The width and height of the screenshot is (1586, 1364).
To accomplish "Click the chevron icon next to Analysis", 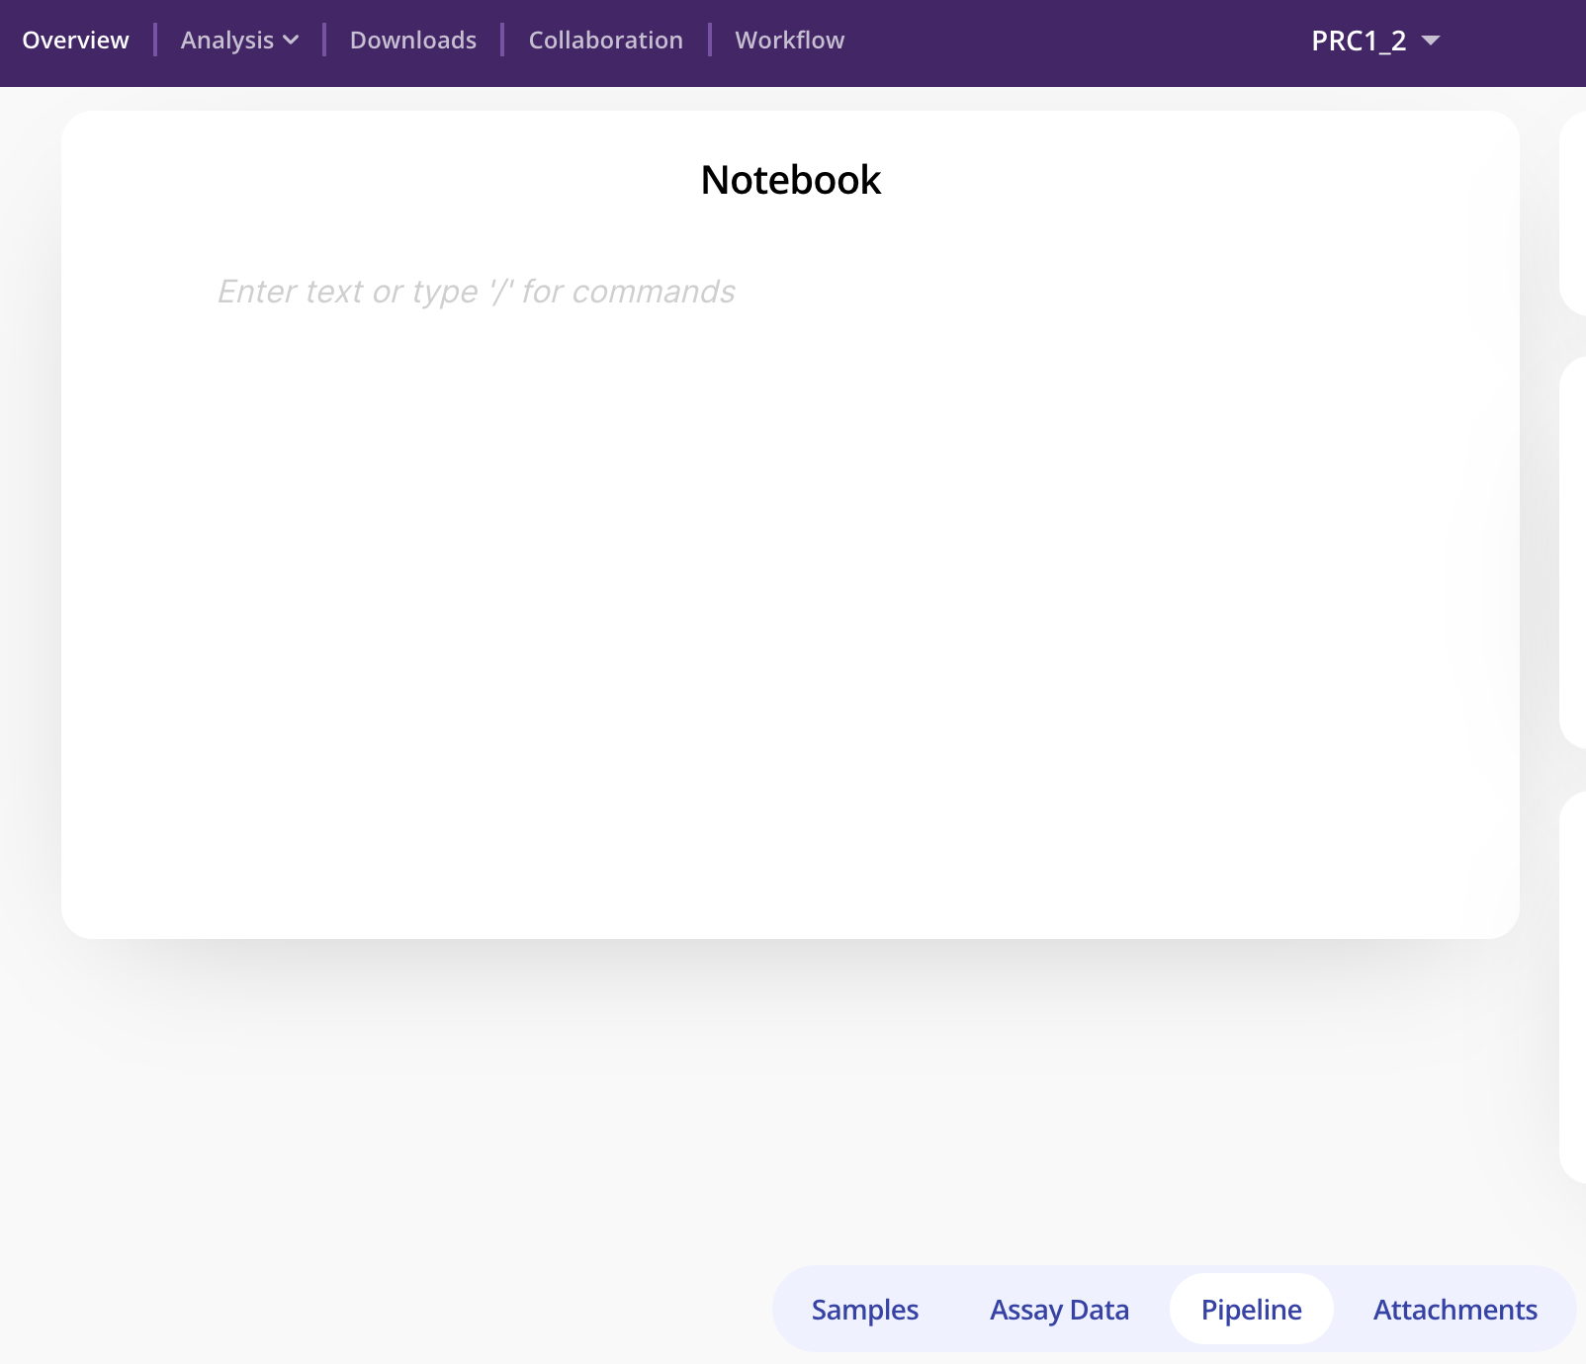I will [290, 42].
